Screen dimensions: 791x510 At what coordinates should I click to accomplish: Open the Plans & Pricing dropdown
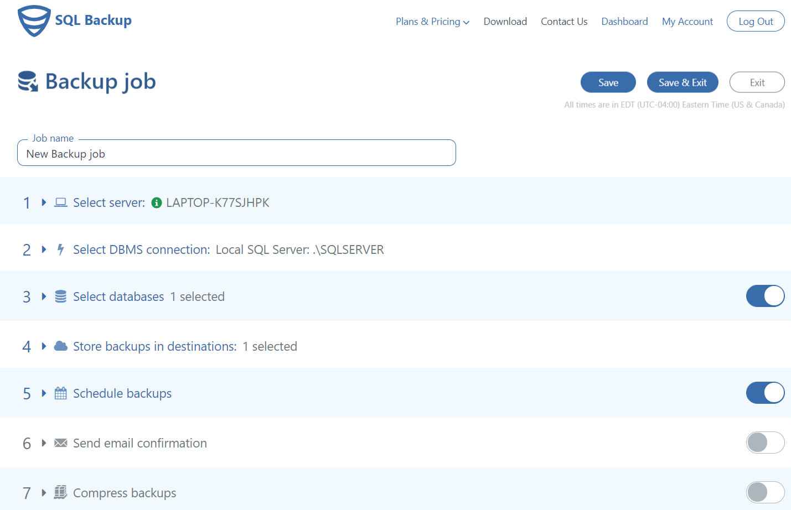coord(432,21)
